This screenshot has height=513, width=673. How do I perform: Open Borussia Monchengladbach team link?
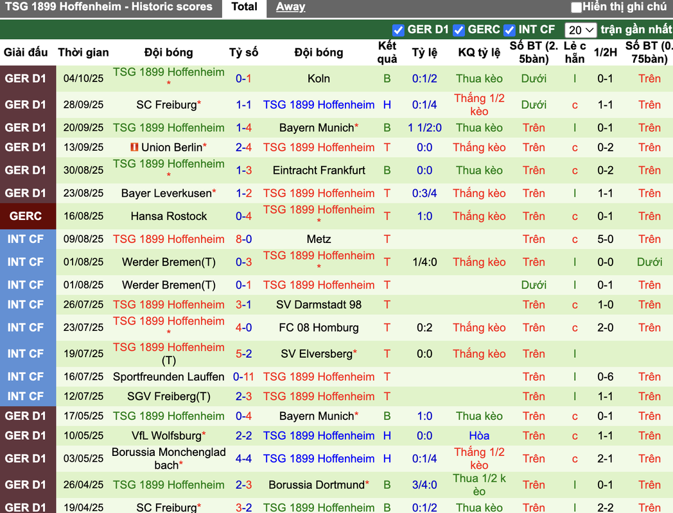tap(169, 458)
